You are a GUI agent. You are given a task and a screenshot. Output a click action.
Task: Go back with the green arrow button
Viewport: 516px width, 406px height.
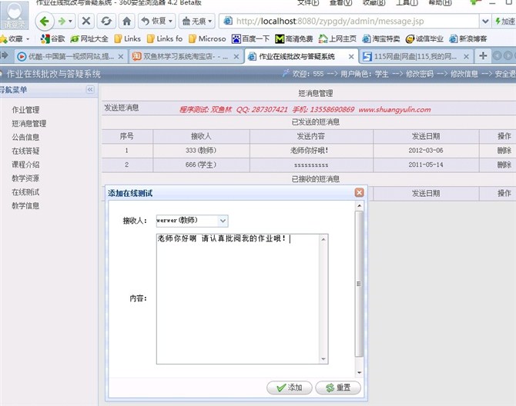click(45, 22)
